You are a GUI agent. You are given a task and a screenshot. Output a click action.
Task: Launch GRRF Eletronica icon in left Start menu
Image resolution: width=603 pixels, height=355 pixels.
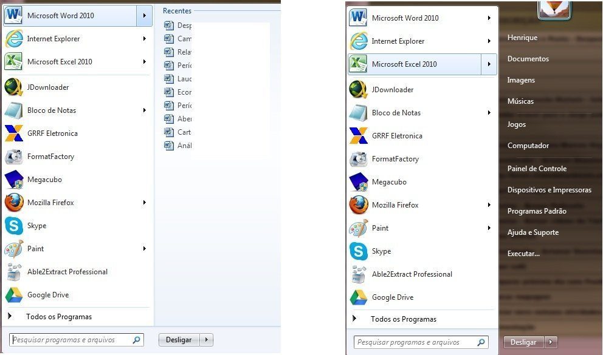point(13,133)
